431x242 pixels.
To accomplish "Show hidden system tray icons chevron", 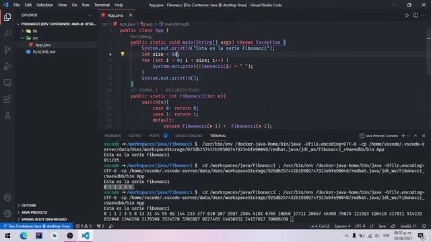I will (x=347, y=236).
